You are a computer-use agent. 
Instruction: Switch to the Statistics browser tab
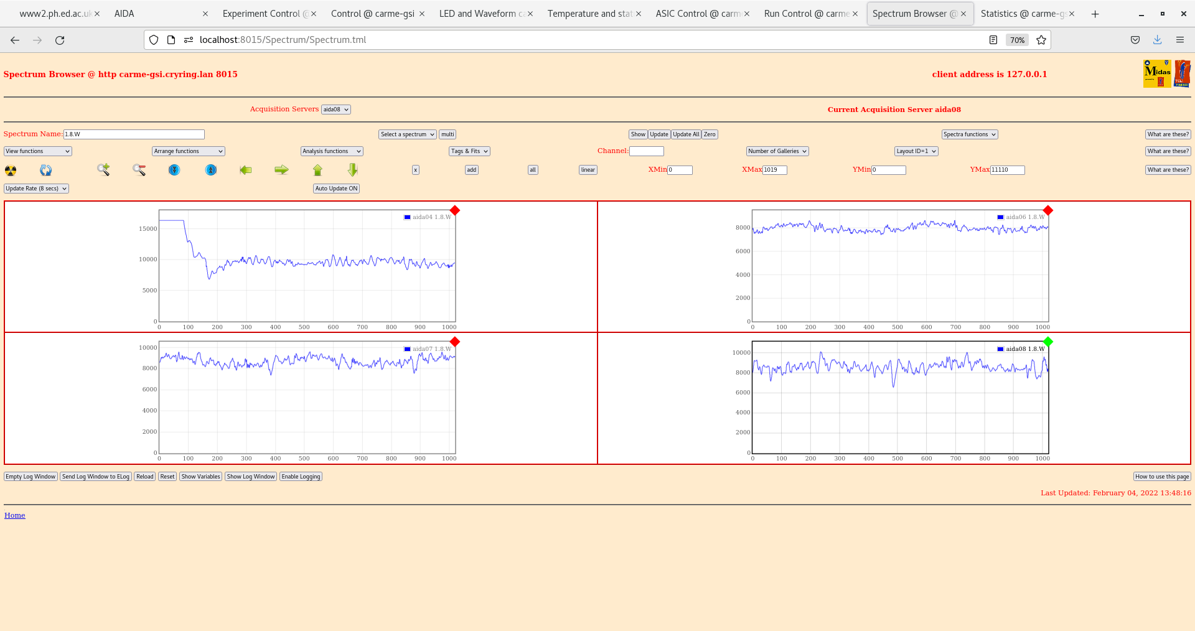pyautogui.click(x=1023, y=14)
